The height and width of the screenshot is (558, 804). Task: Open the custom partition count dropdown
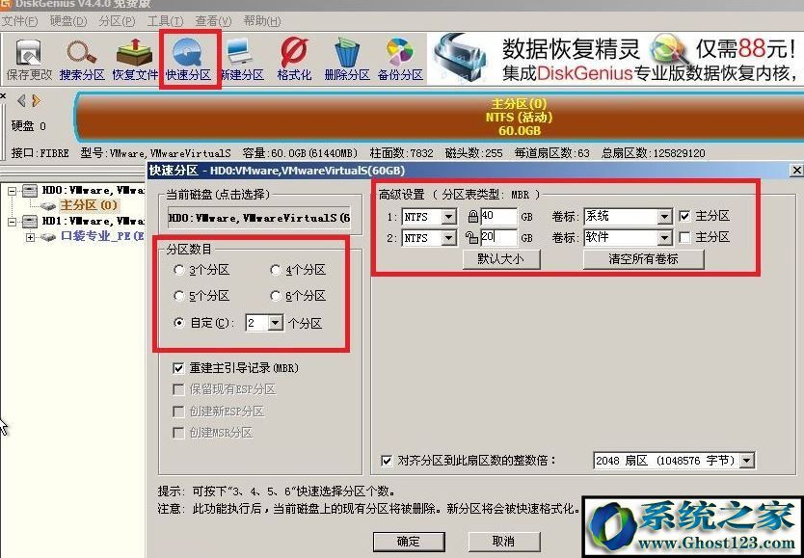276,323
